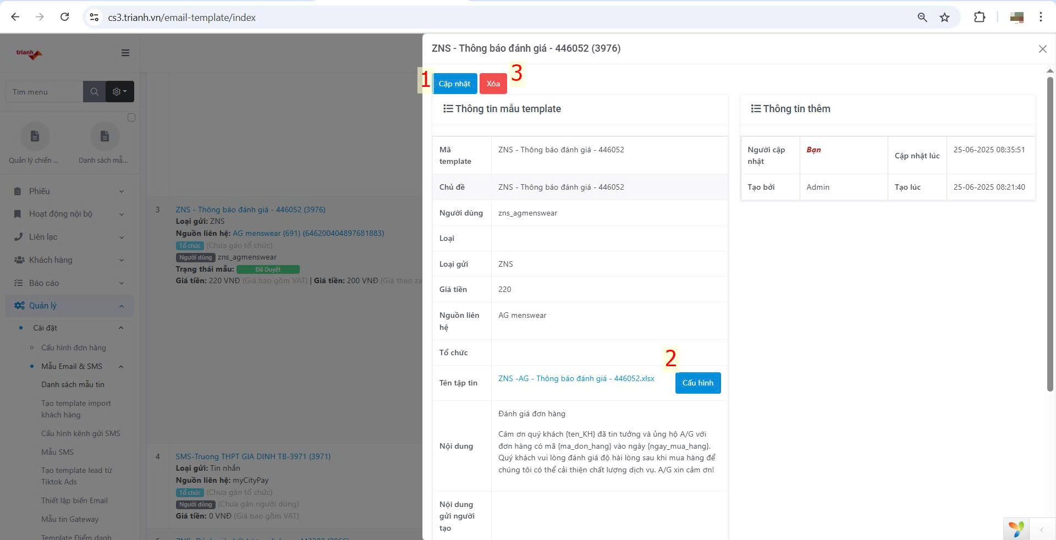Viewport: 1056px width, 540px height.
Task: Click the menu search magnifier button
Action: coord(94,92)
